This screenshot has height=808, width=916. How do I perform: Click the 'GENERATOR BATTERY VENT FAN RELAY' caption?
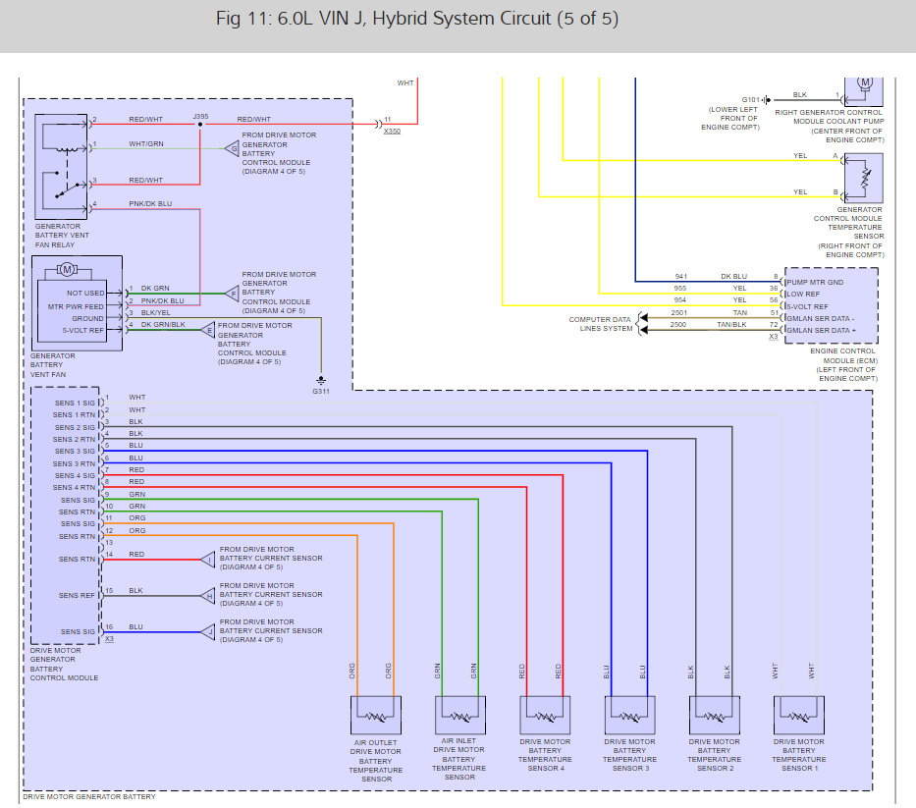coord(62,236)
